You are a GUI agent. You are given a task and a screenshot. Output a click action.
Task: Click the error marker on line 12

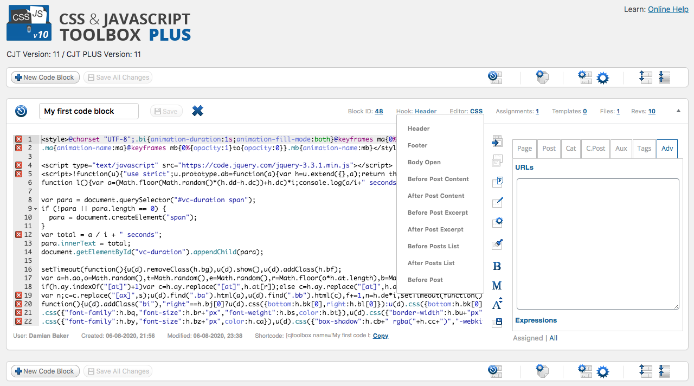[19, 235]
